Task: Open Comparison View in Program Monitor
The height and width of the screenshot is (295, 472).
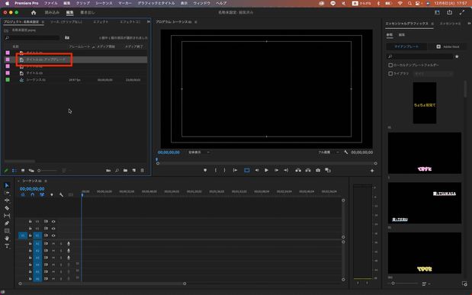Action: [x=328, y=171]
